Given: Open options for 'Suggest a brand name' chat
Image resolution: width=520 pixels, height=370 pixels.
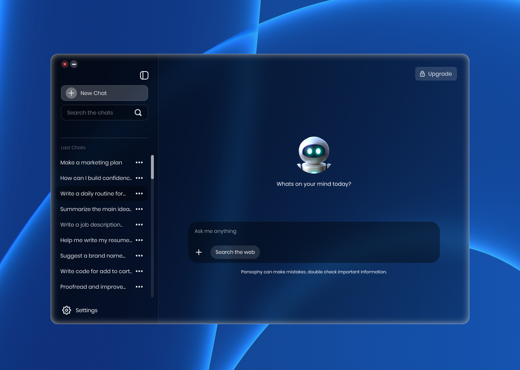Looking at the screenshot, I should pyautogui.click(x=139, y=255).
